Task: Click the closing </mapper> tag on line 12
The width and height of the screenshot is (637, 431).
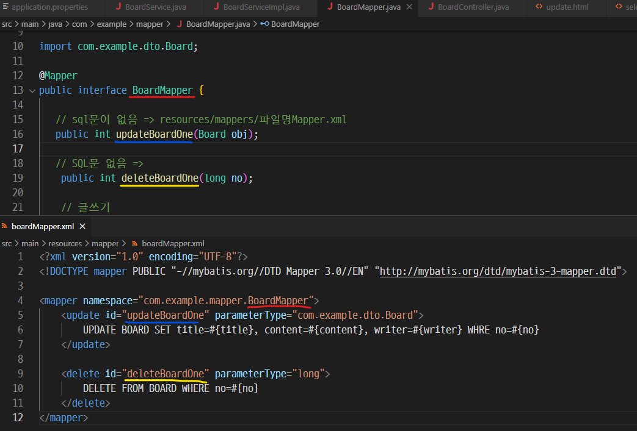Action: pyautogui.click(x=64, y=417)
